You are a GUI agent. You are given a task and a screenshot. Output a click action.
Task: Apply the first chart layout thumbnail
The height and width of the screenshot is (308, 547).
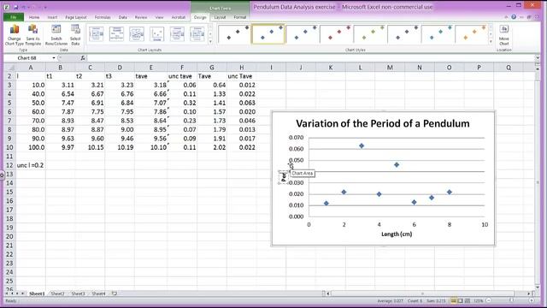click(97, 34)
